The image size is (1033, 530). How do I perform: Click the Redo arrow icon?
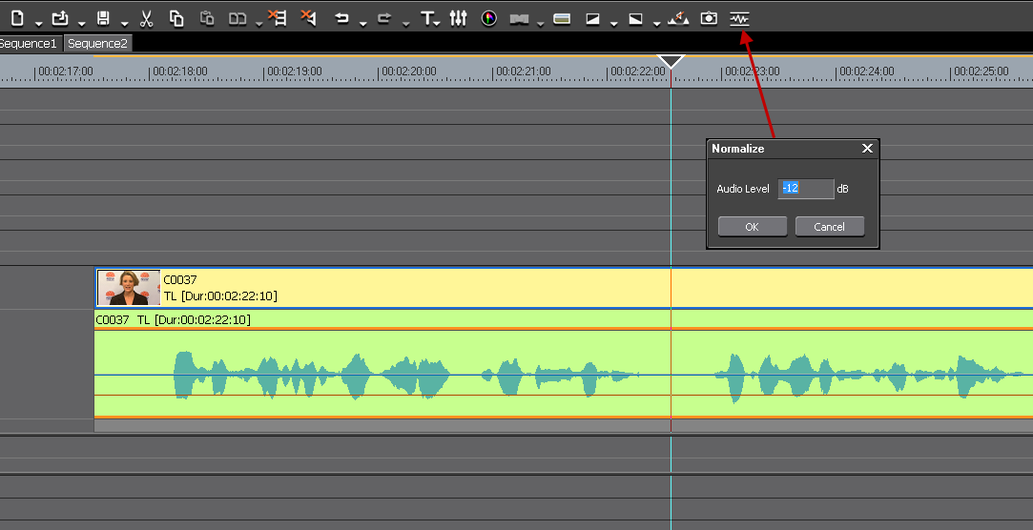384,18
